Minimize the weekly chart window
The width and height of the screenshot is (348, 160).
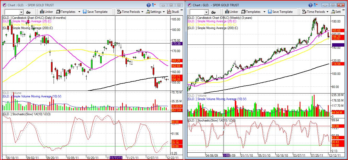click(x=325, y=5)
